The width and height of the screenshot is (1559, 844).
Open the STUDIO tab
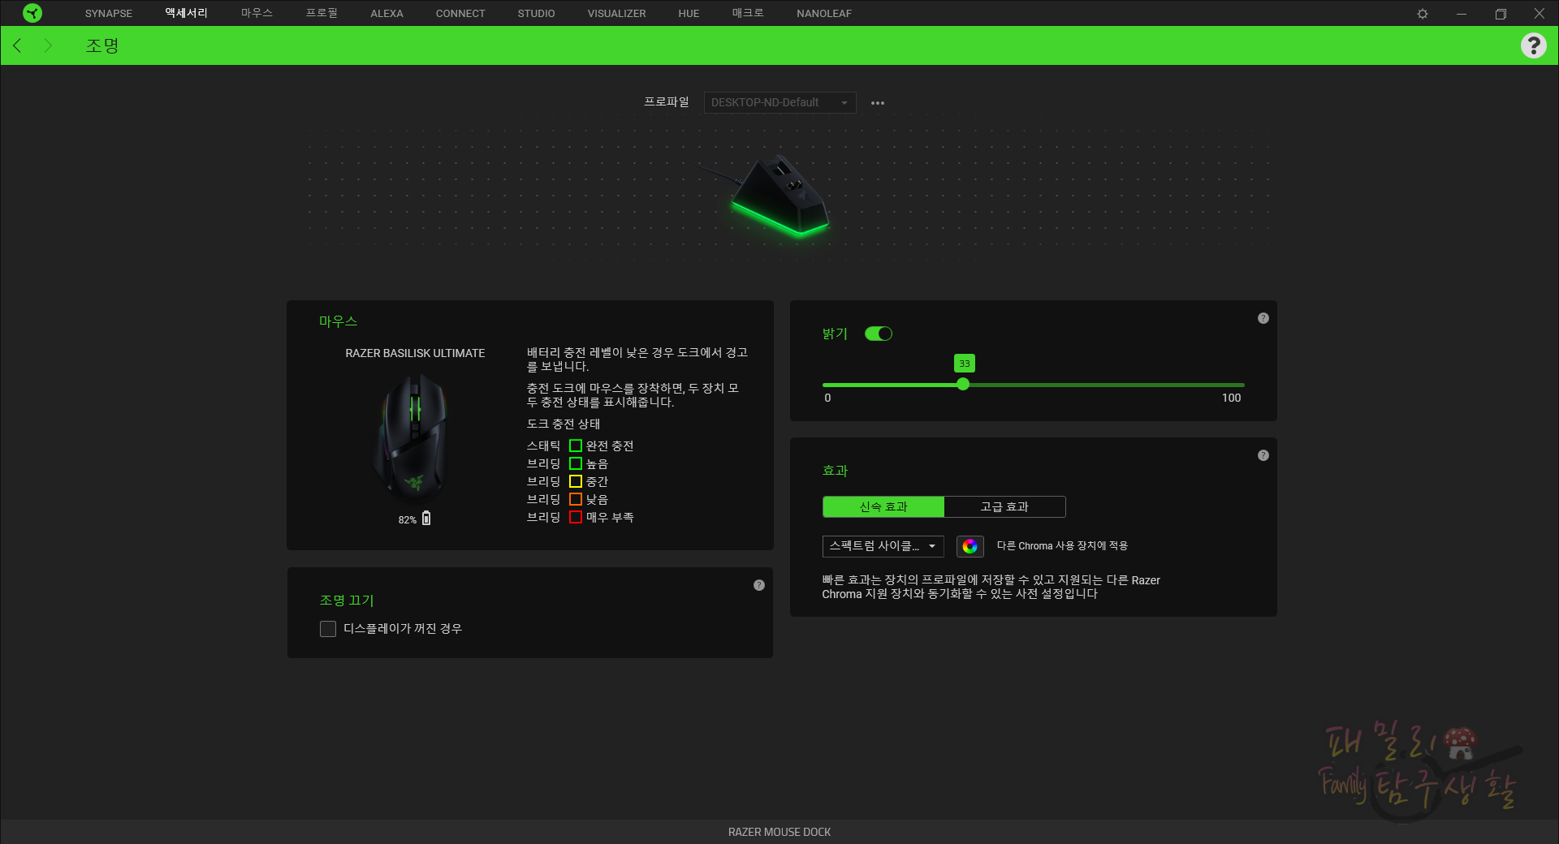pyautogui.click(x=536, y=14)
